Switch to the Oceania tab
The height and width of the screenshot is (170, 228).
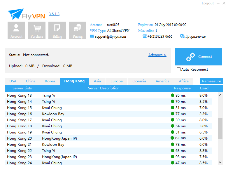click(139, 81)
